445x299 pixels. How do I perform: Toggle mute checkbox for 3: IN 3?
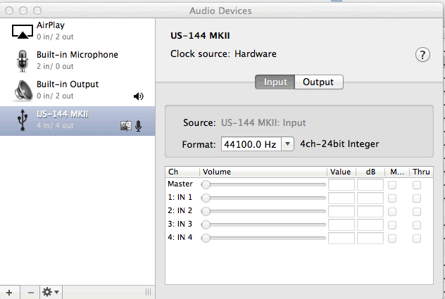coord(392,225)
